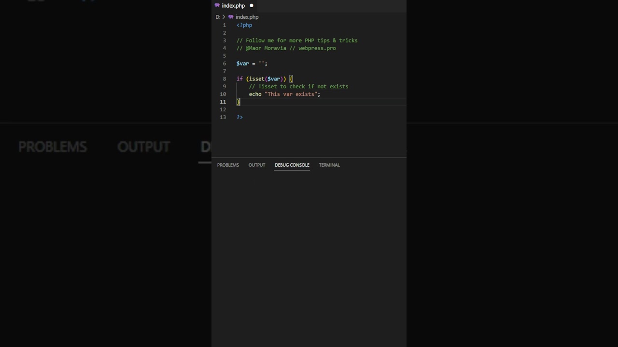Open the TERMINAL panel tab

[x=329, y=165]
